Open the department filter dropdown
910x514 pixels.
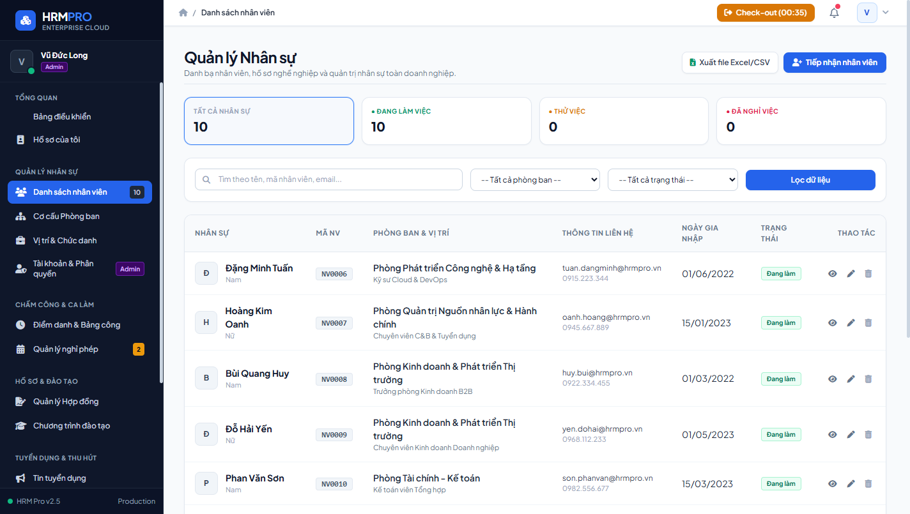click(535, 179)
